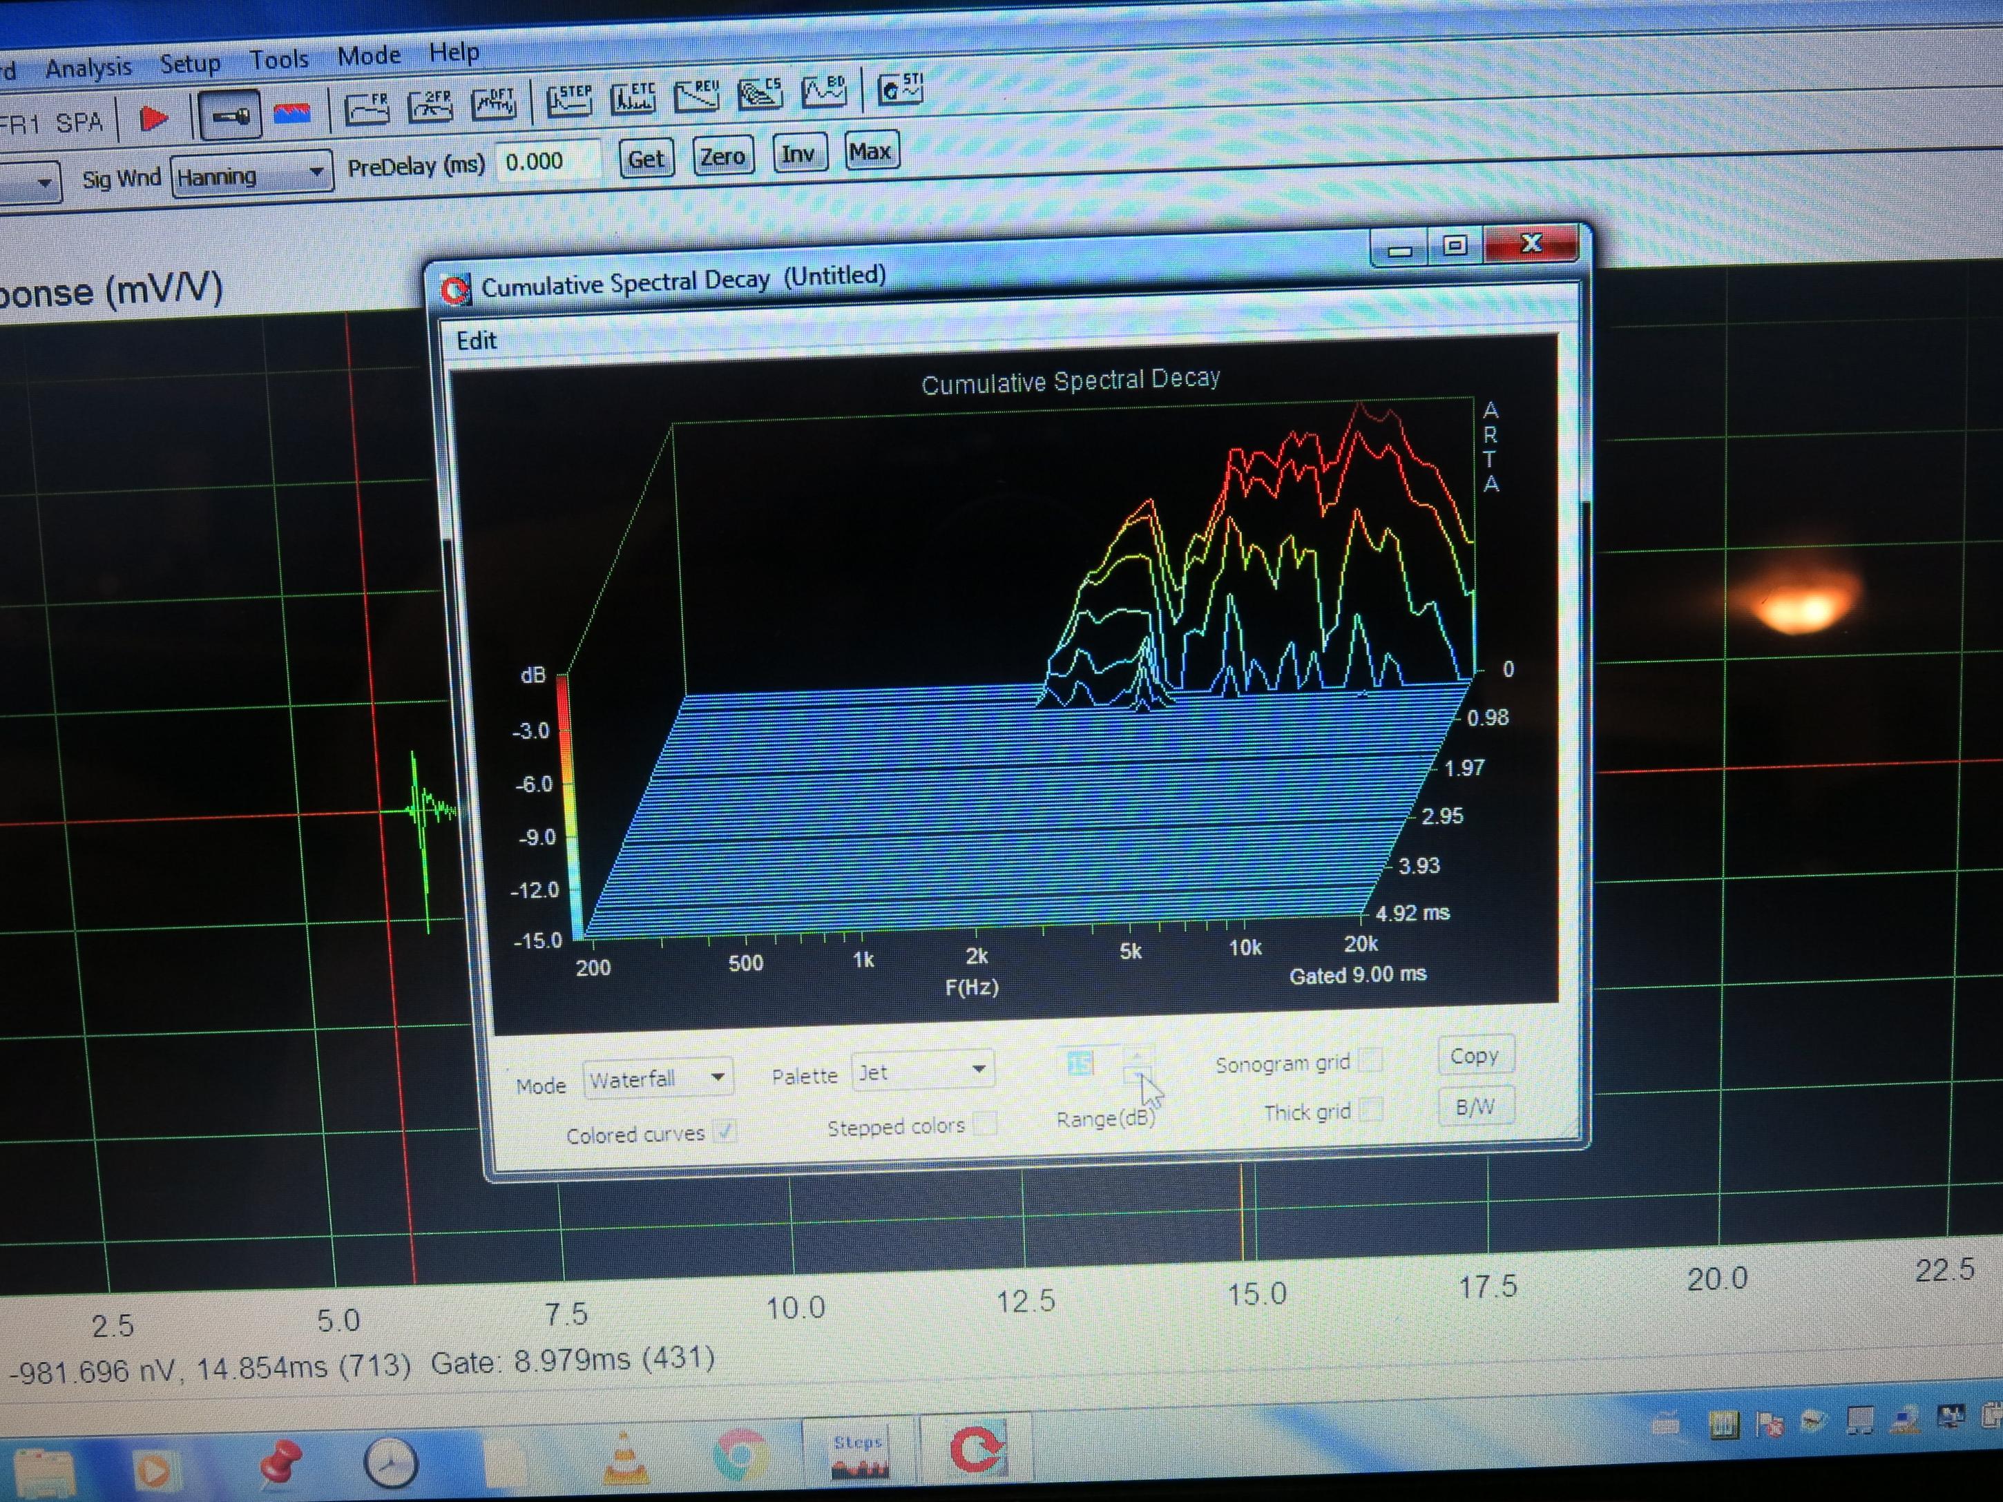The image size is (2003, 1502).
Task: Open the clock app in taskbar
Action: tap(390, 1462)
